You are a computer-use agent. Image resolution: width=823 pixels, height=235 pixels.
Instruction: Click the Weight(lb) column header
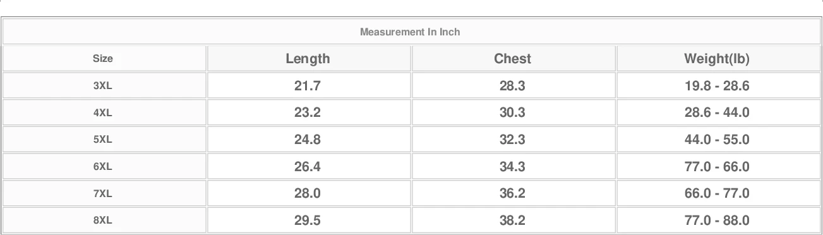coord(717,59)
